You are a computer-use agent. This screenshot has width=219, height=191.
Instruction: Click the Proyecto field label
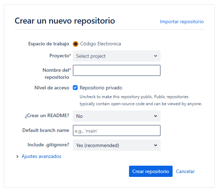pos(60,56)
